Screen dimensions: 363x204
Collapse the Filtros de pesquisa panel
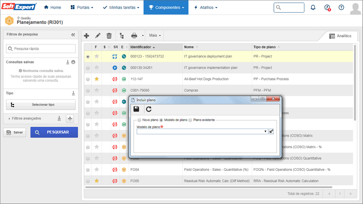pyautogui.click(x=73, y=34)
